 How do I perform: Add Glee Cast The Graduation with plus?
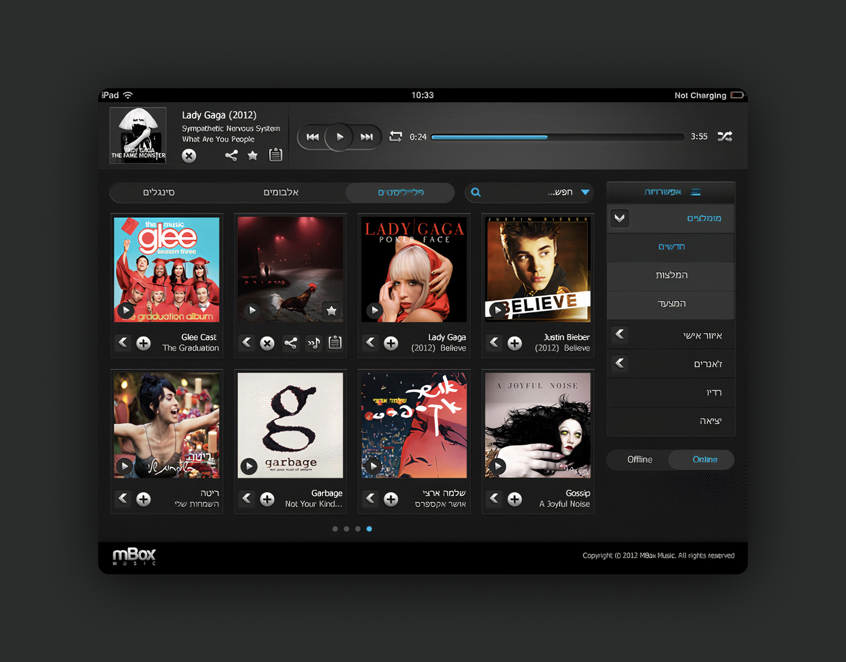[143, 343]
